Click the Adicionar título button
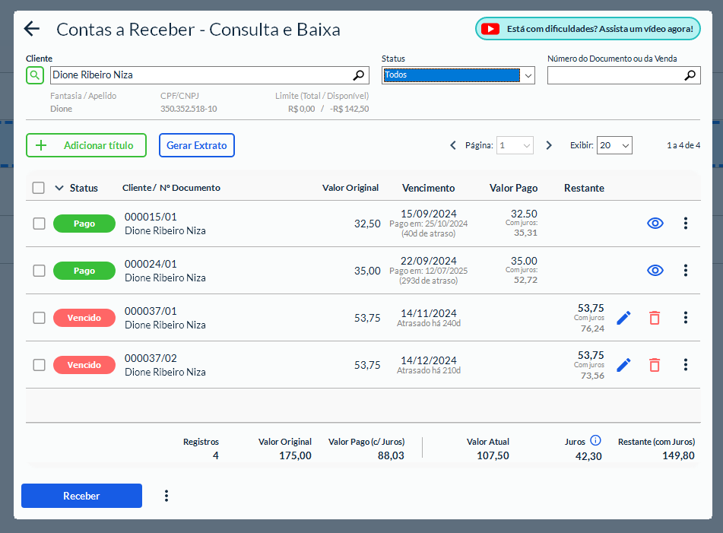 pyautogui.click(x=86, y=145)
